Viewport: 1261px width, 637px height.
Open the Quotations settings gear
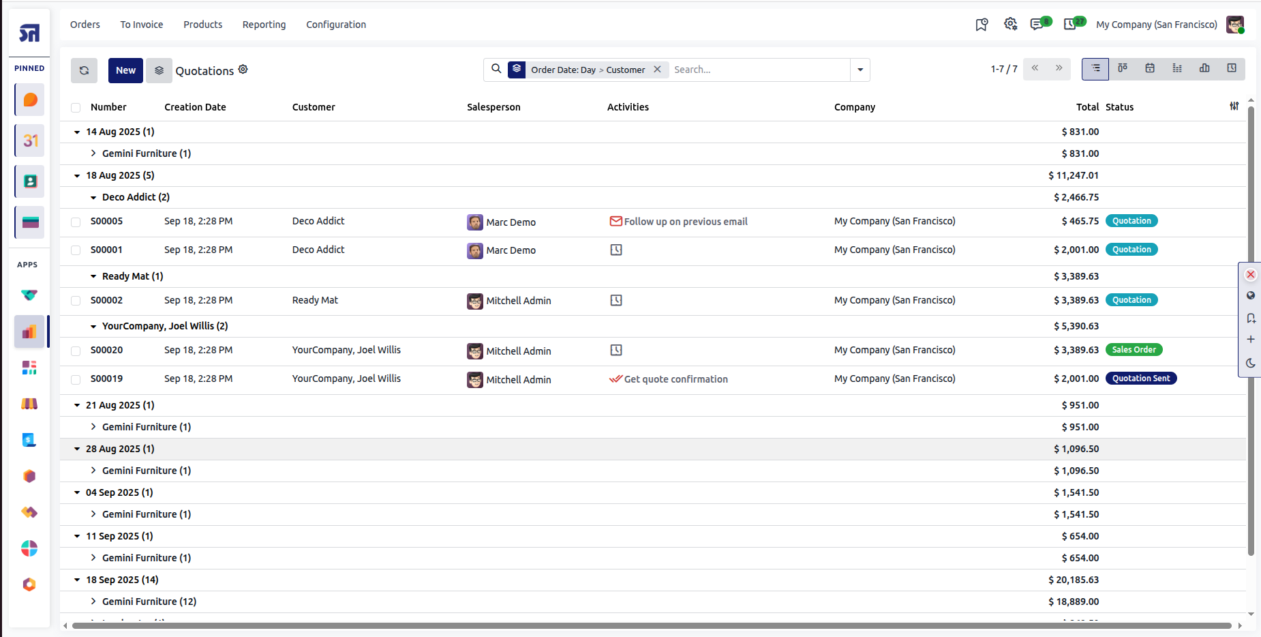click(243, 70)
